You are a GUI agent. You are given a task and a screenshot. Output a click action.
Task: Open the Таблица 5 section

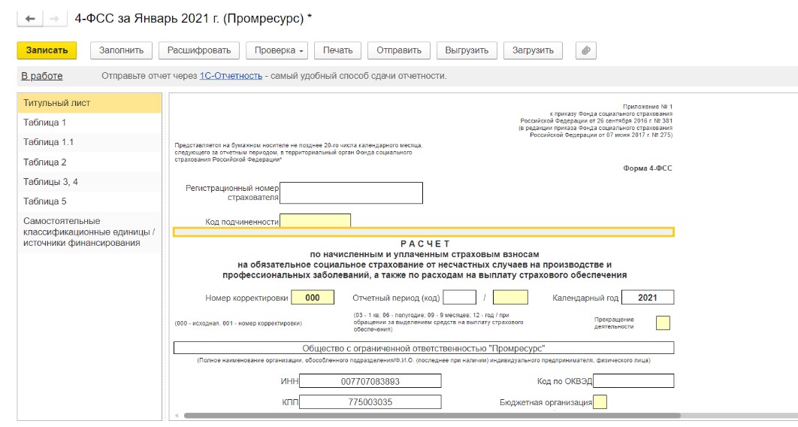[89, 201]
